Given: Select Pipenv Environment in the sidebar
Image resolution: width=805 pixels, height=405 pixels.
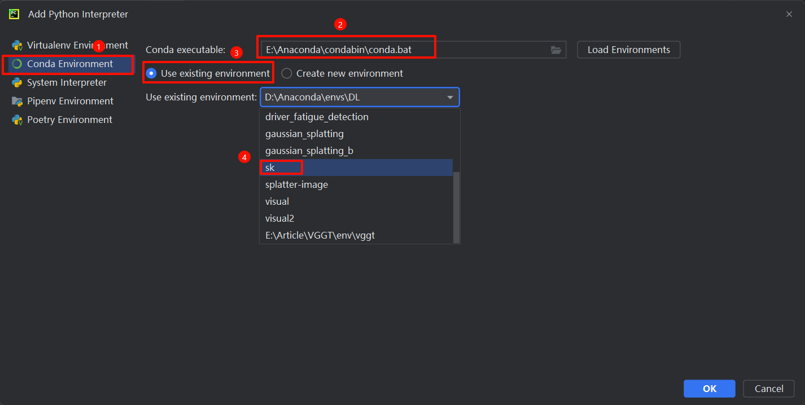Looking at the screenshot, I should click(x=70, y=101).
